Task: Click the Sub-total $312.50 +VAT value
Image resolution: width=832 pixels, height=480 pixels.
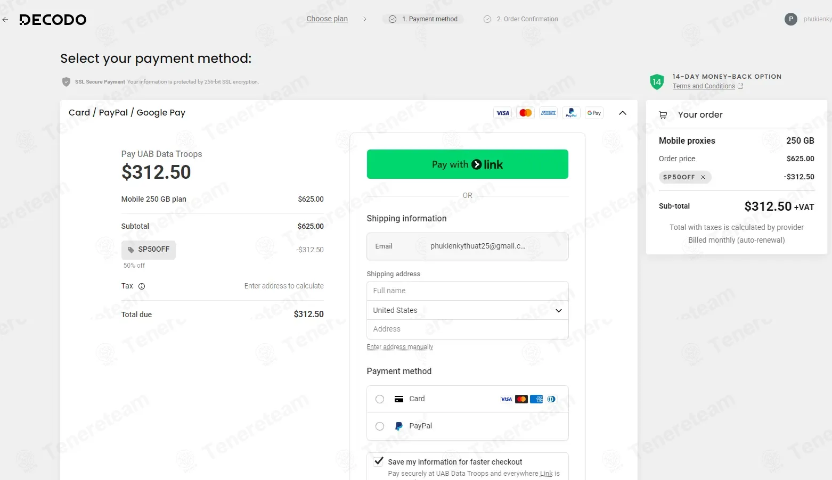Action: (779, 206)
